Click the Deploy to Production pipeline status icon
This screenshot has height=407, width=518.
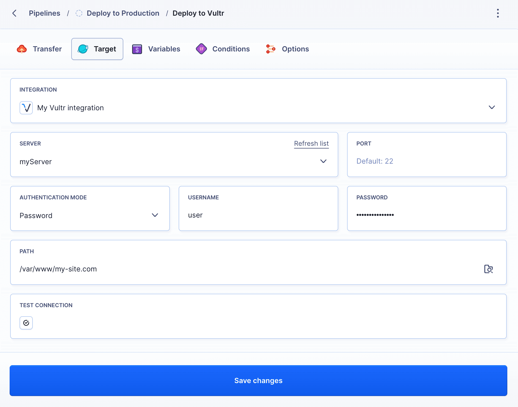[x=79, y=13]
